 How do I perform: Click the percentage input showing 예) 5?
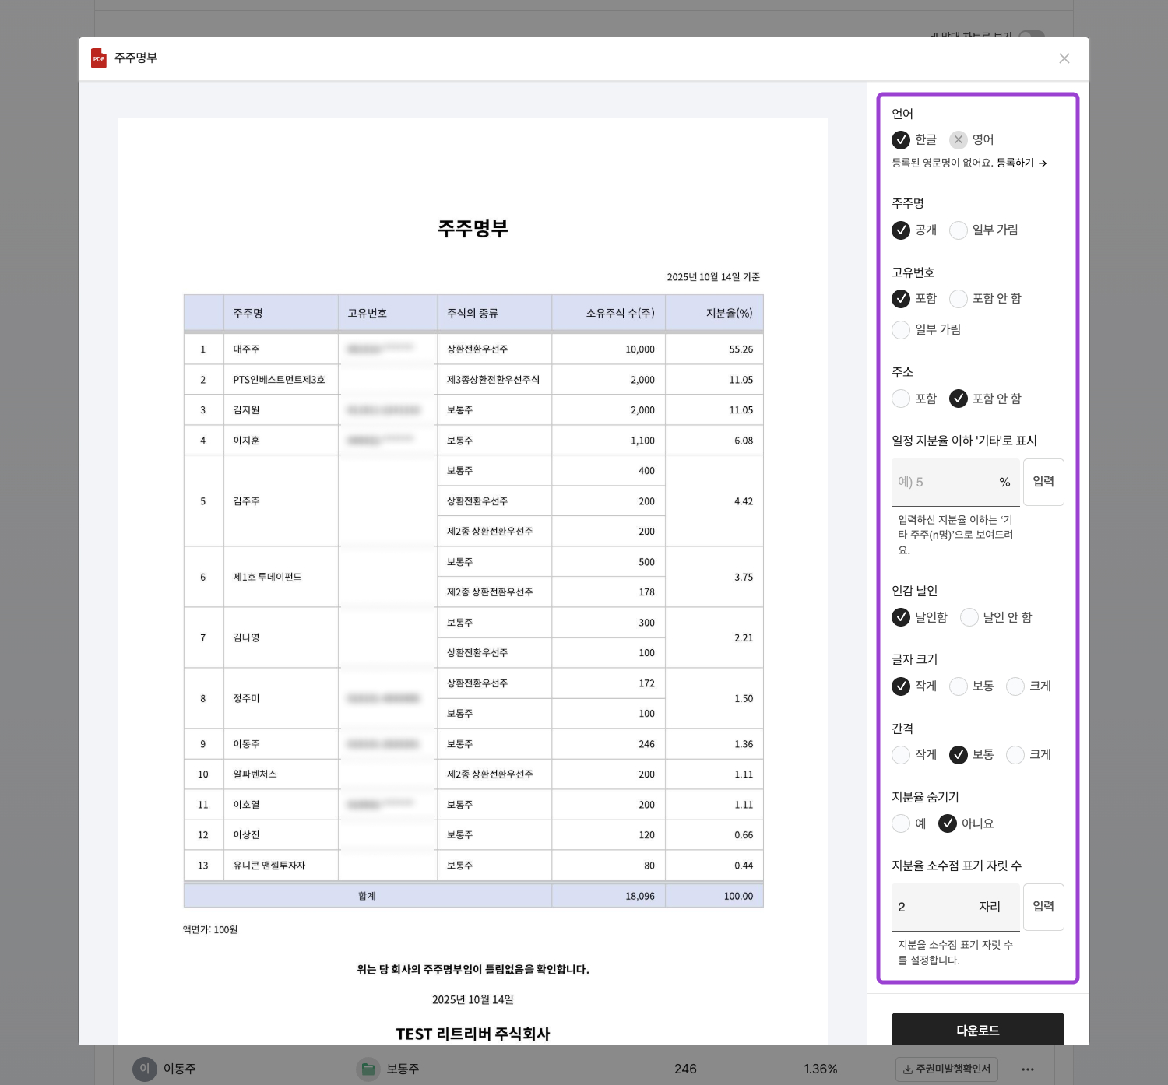point(946,482)
